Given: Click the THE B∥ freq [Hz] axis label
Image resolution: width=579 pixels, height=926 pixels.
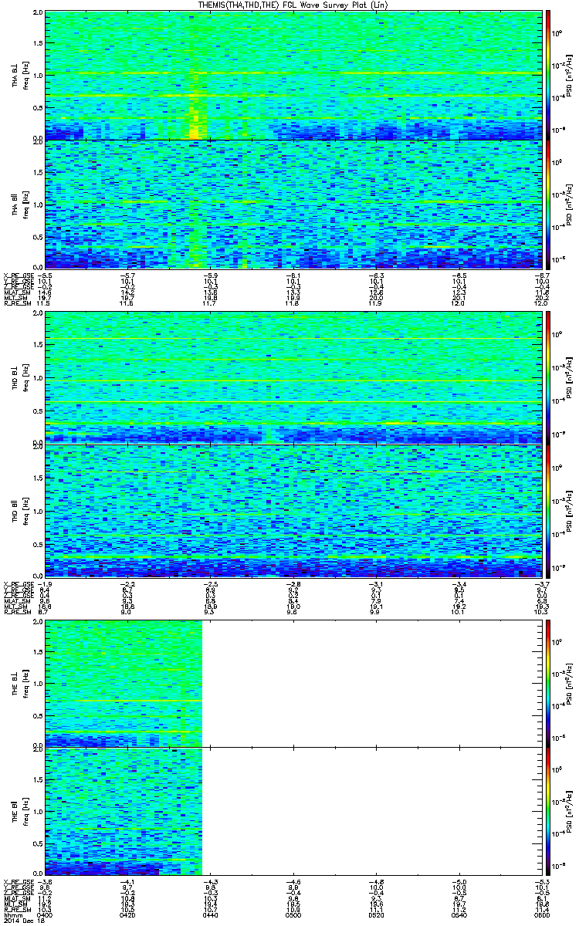Looking at the screenshot, I should tap(20, 811).
